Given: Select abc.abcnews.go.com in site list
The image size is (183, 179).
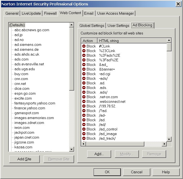Looking at the screenshot, I should tap(32, 30).
